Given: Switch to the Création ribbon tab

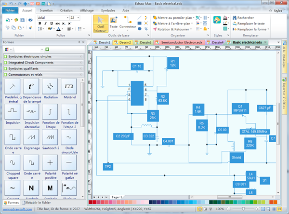Looking at the screenshot, I should 66,11.
